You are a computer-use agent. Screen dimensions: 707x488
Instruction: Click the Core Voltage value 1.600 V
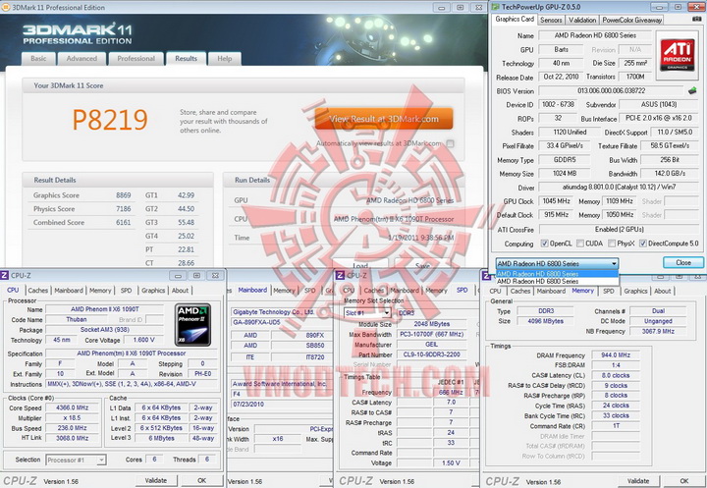pos(143,340)
